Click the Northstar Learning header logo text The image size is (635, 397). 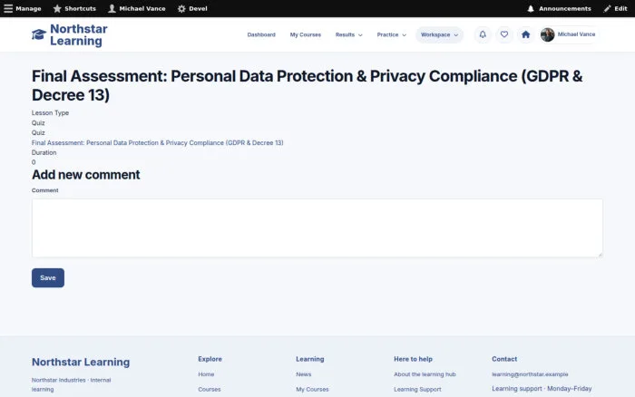[x=79, y=34]
